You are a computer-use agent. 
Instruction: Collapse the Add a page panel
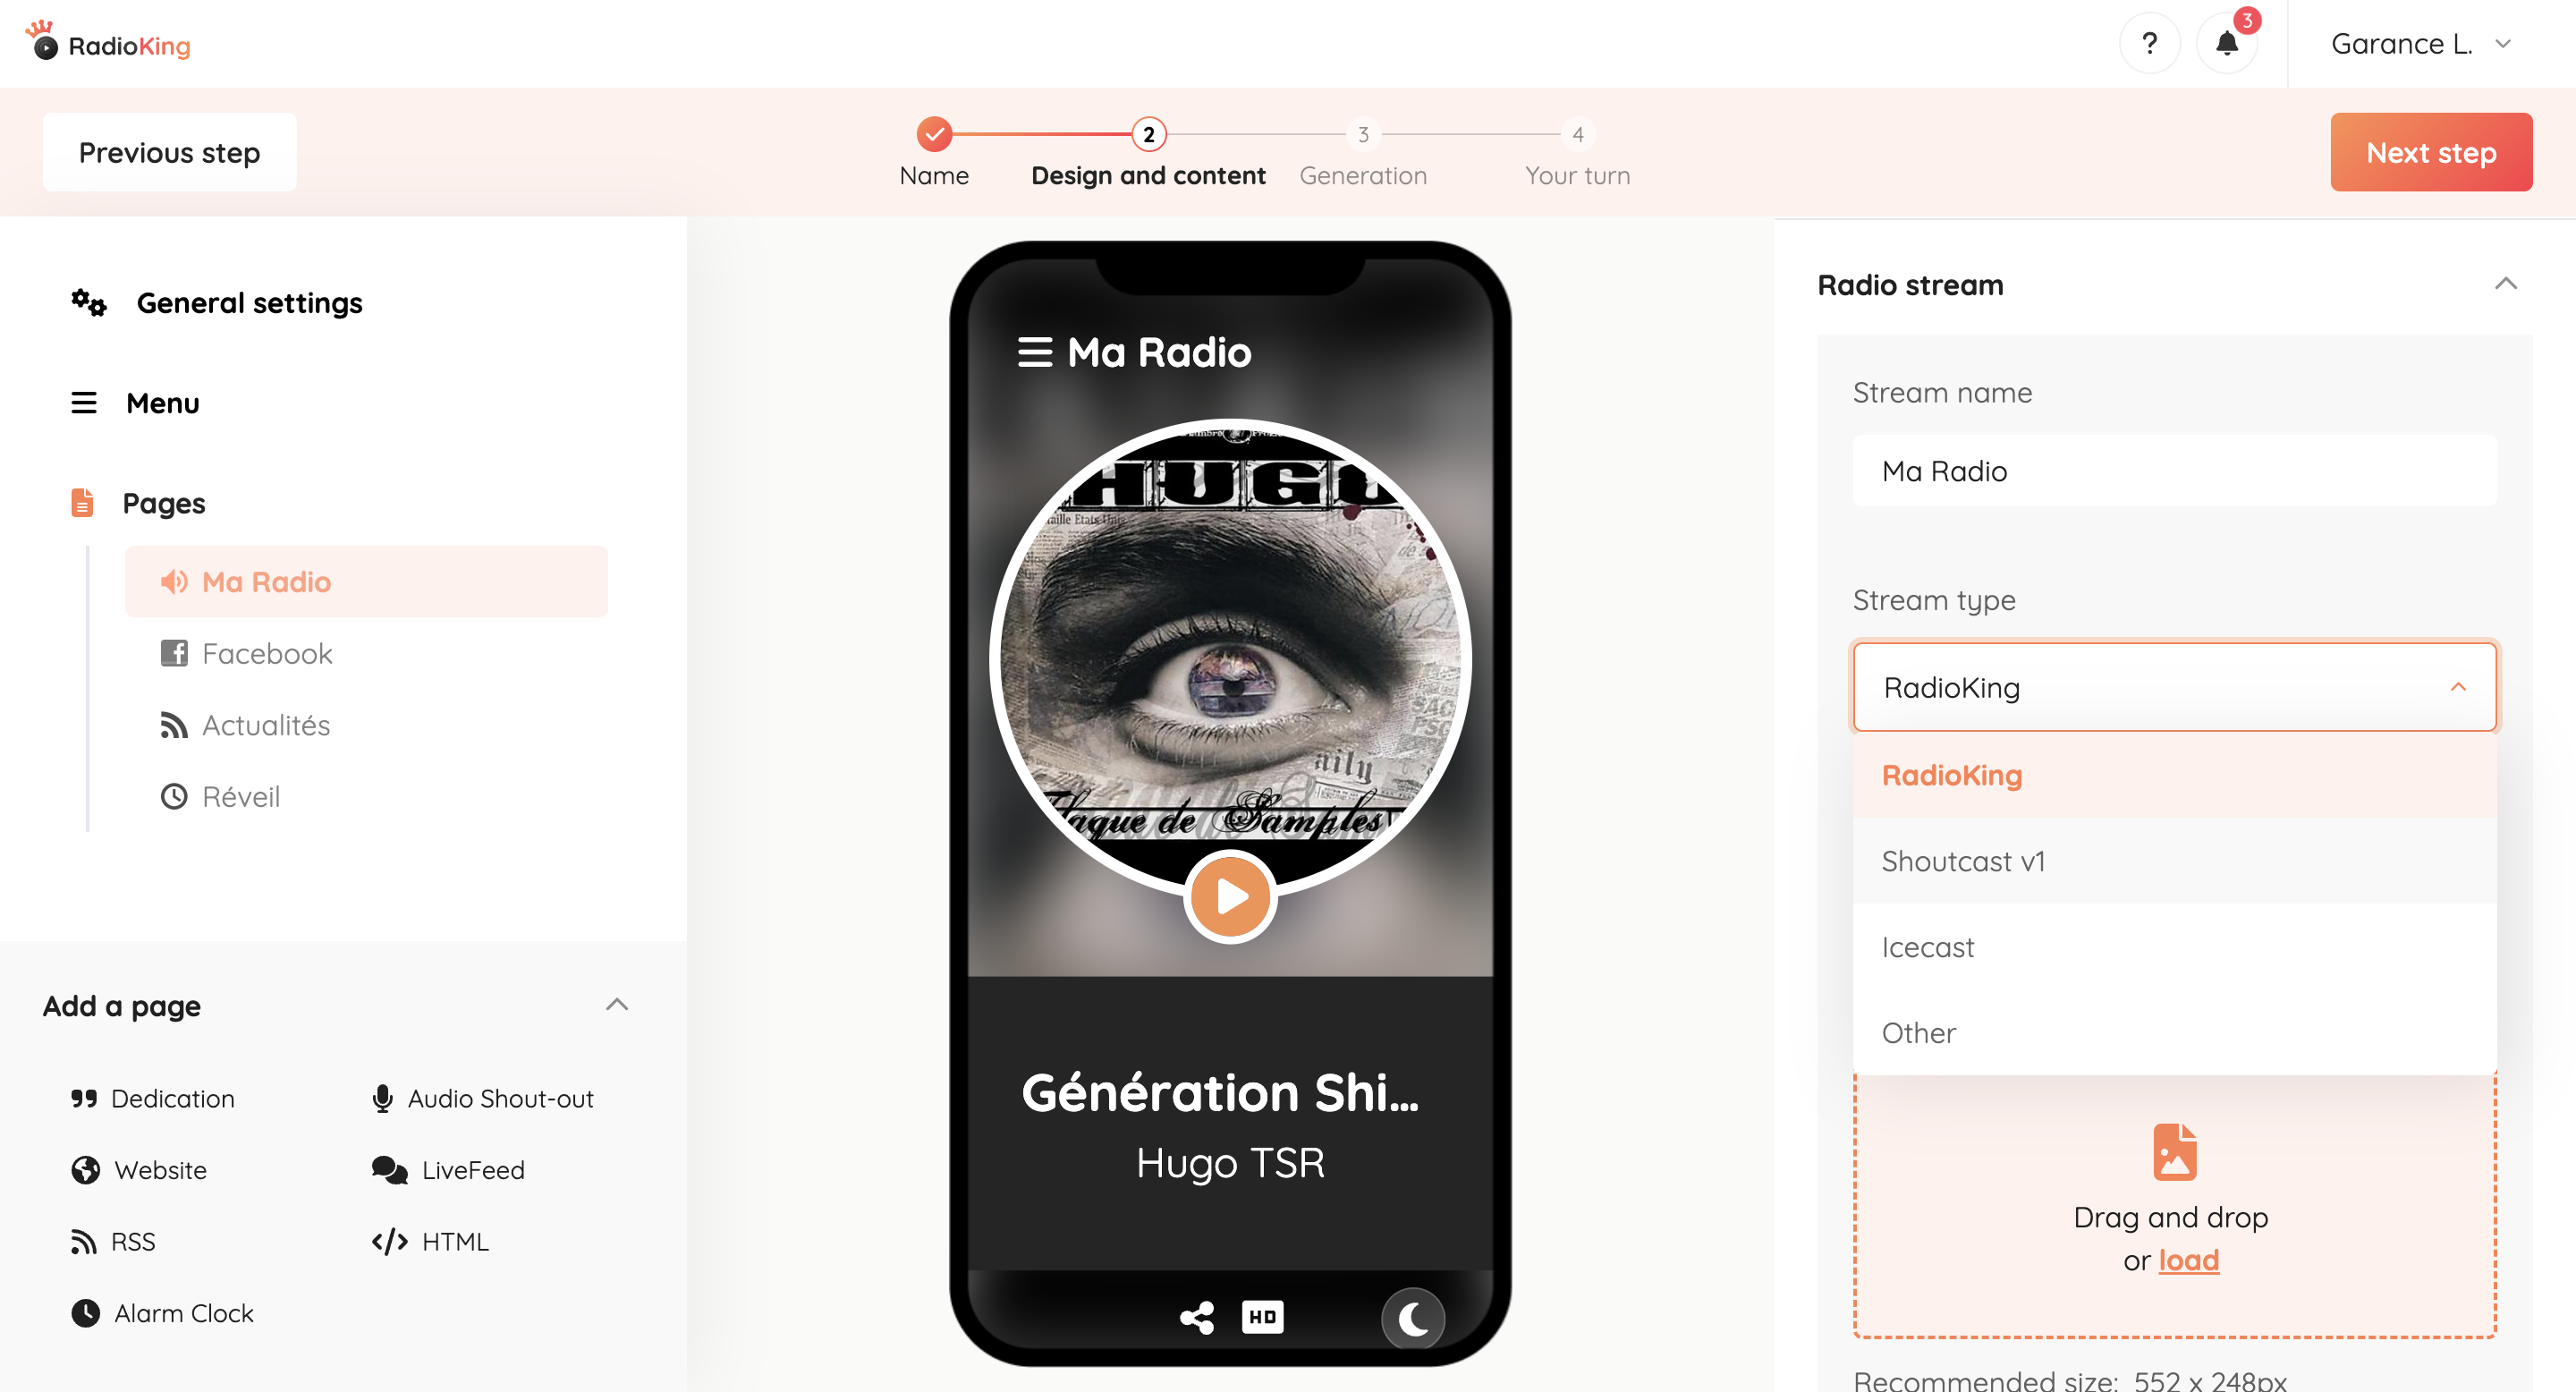[617, 1004]
